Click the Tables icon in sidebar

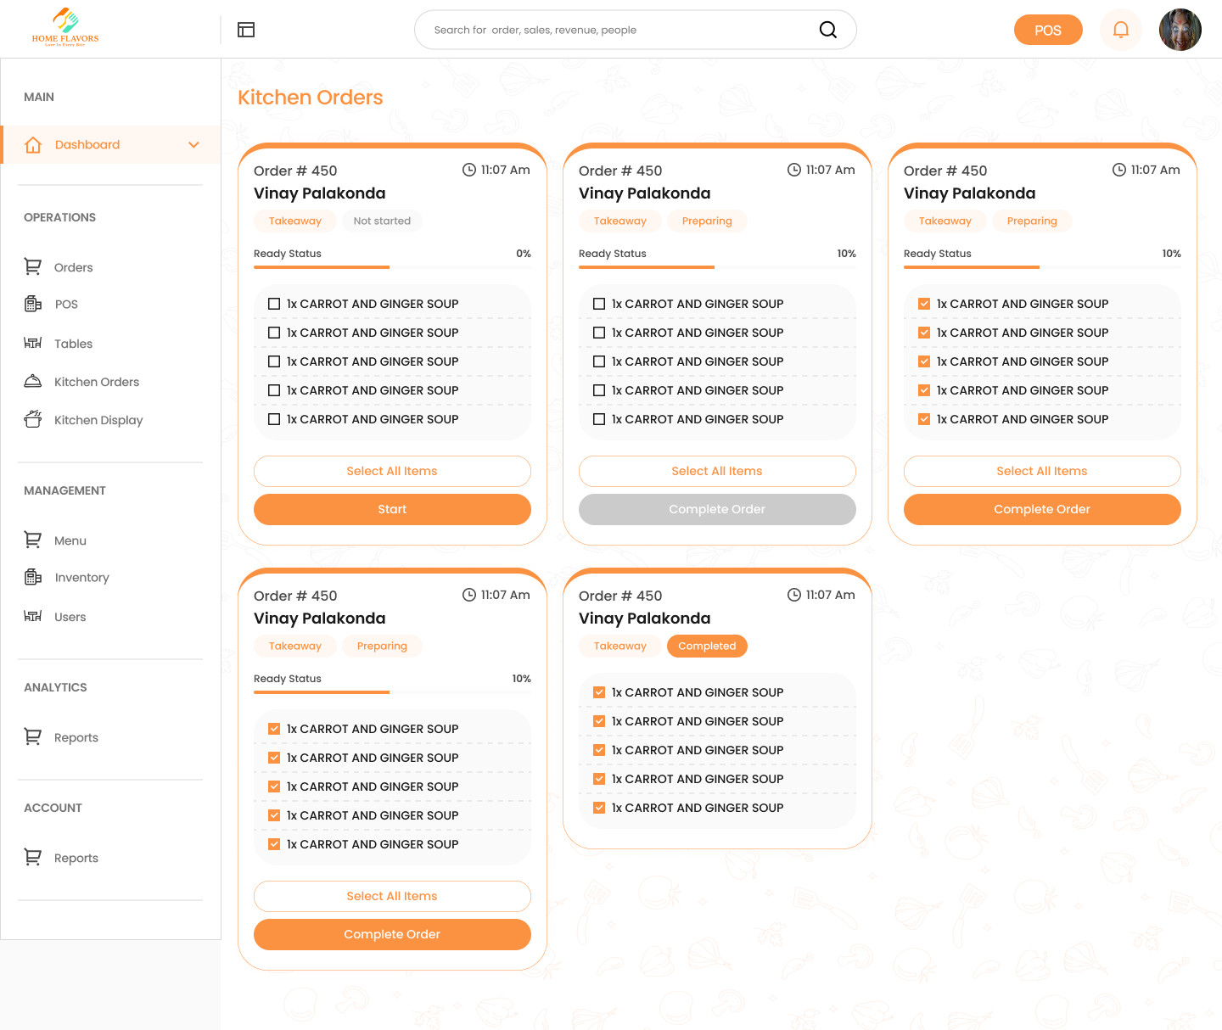point(33,343)
